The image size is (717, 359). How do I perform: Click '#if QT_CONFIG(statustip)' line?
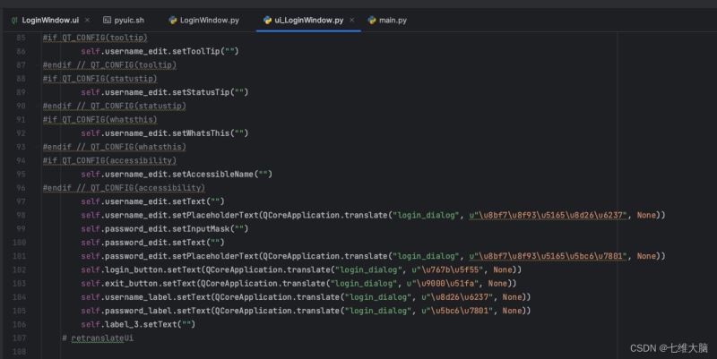click(100, 79)
